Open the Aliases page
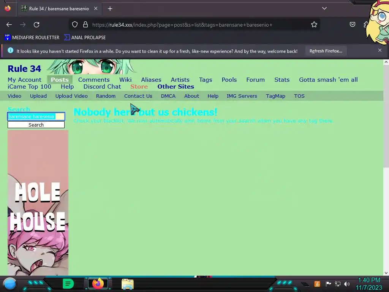 [151, 80]
